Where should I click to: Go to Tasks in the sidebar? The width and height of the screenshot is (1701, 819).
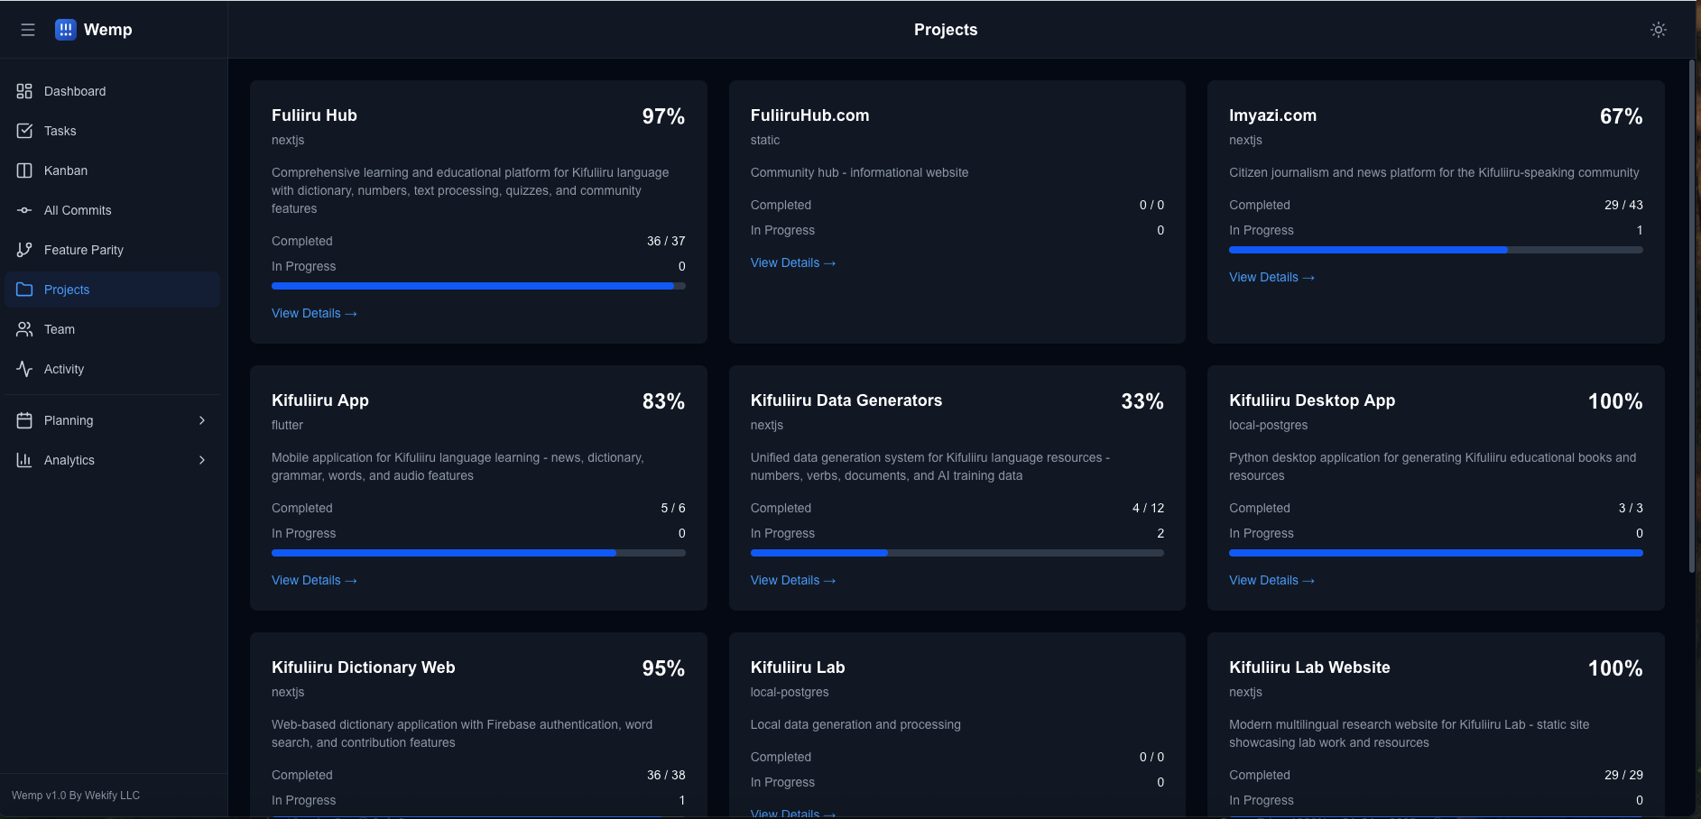click(x=113, y=131)
